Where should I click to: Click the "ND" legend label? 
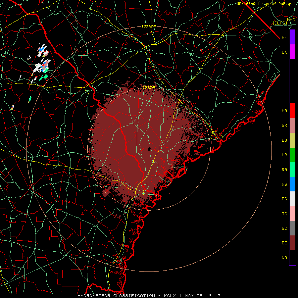click(284, 258)
